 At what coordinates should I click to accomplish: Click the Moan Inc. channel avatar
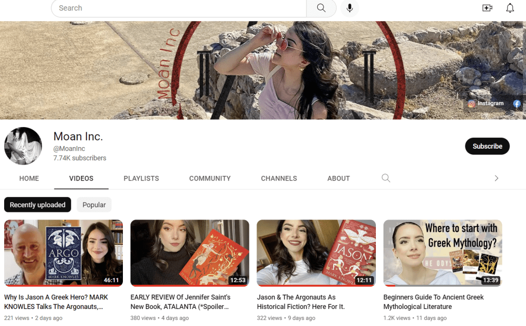23,146
